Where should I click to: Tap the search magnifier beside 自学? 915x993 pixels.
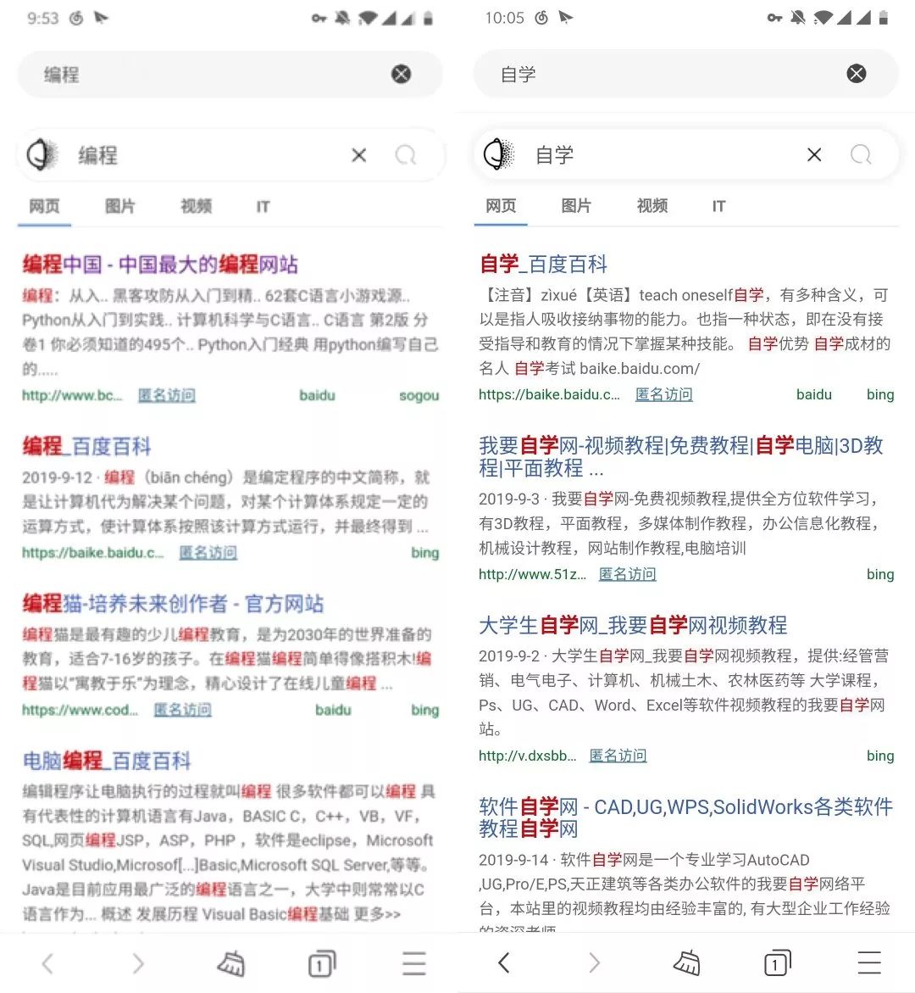pos(861,153)
